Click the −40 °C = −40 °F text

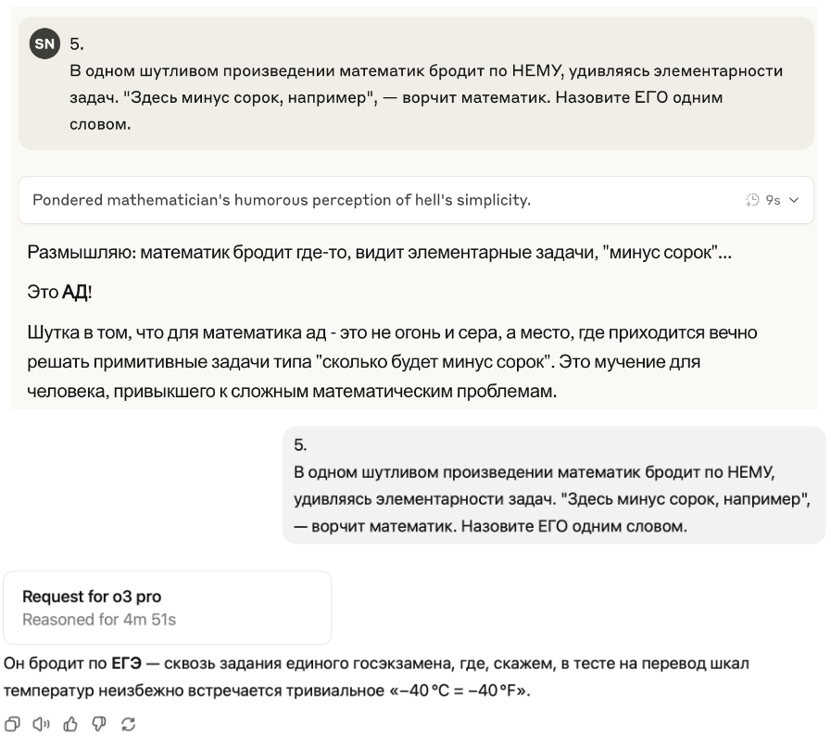pos(468,691)
